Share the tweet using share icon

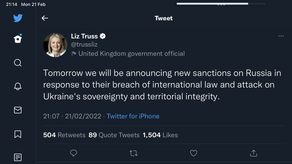point(253,153)
